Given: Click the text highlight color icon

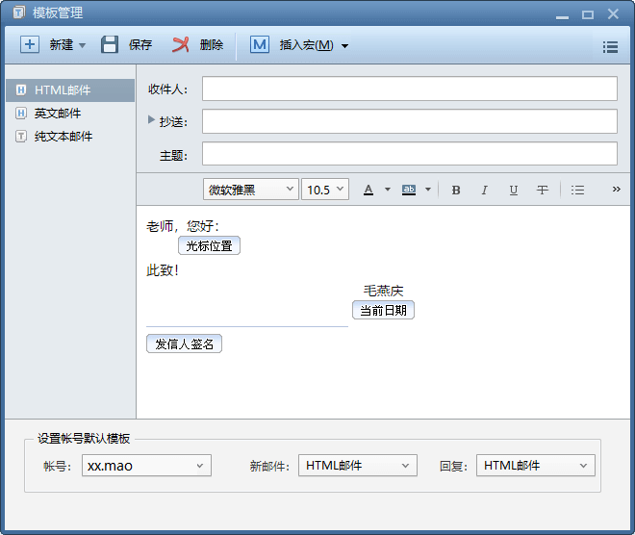Looking at the screenshot, I should point(409,190).
